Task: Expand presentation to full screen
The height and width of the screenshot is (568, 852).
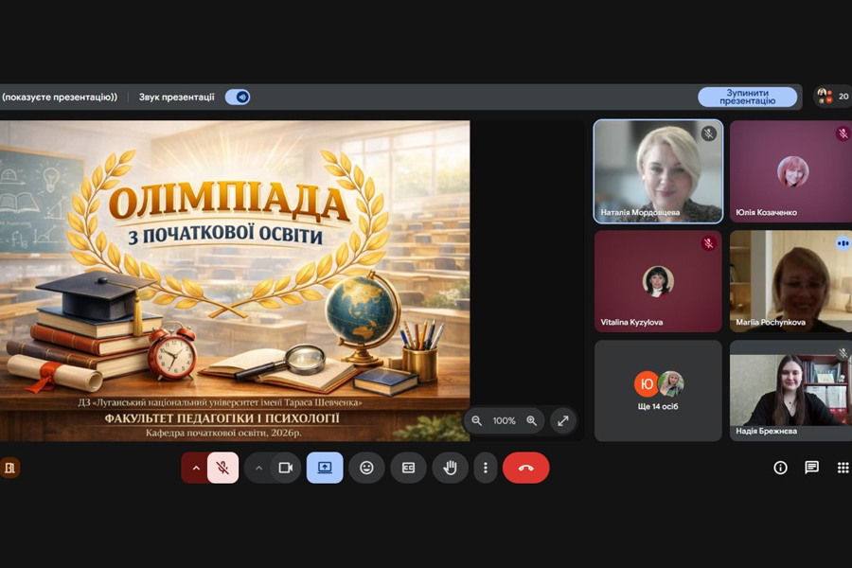Action: (562, 420)
